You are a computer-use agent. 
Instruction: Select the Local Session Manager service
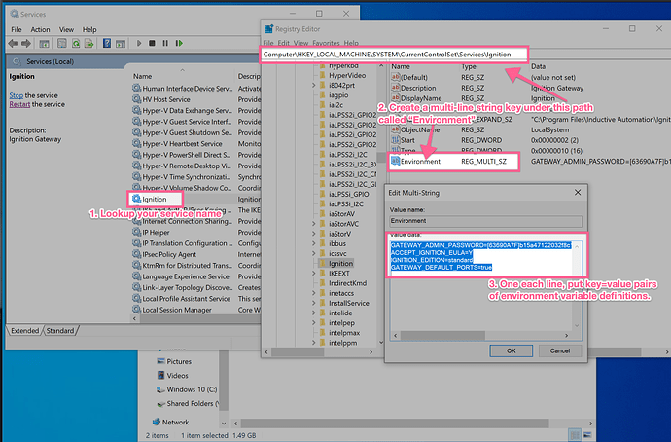coord(177,310)
